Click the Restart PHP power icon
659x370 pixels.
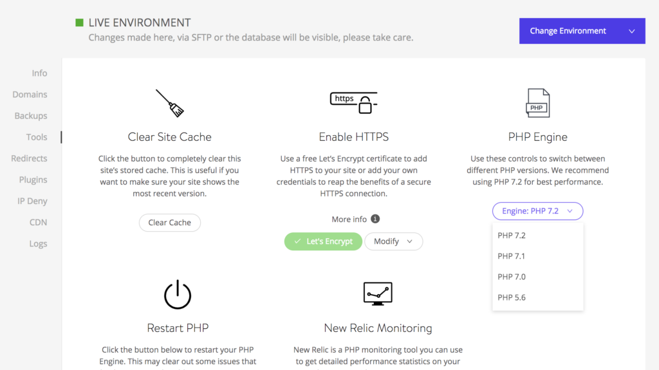point(178,295)
